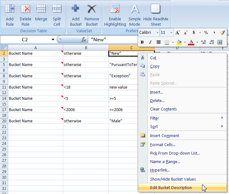Open the Calibri font name dropdown
The width and height of the screenshot is (229, 194).
click(x=157, y=33)
